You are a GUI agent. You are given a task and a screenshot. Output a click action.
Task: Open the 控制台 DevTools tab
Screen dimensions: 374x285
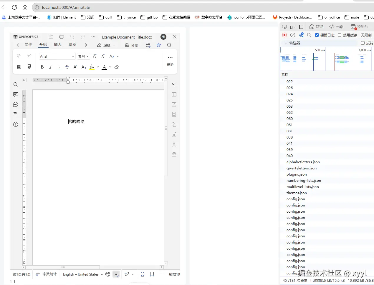pyautogui.click(x=359, y=27)
